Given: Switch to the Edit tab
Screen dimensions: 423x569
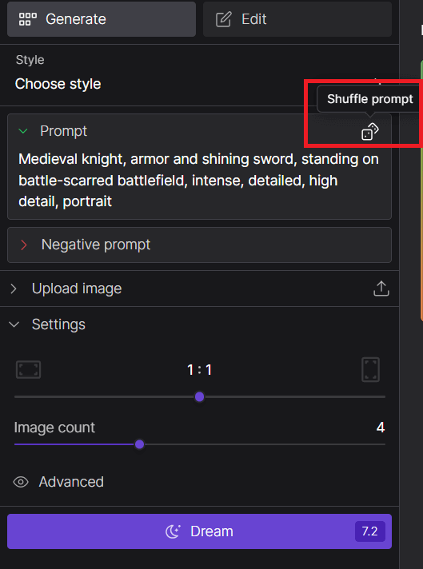Looking at the screenshot, I should click(x=297, y=19).
